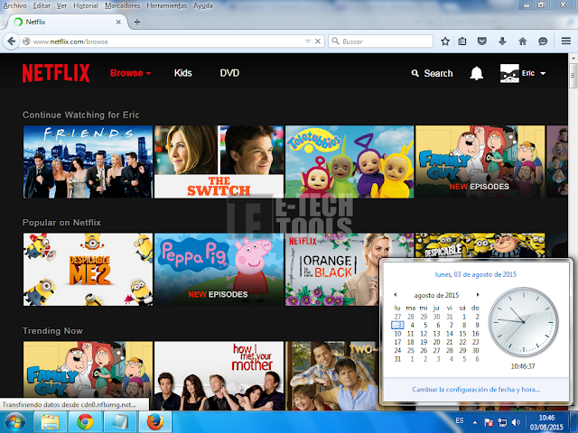578x433 pixels.
Task: Launch Google Chrome from the taskbar
Action: (85, 422)
